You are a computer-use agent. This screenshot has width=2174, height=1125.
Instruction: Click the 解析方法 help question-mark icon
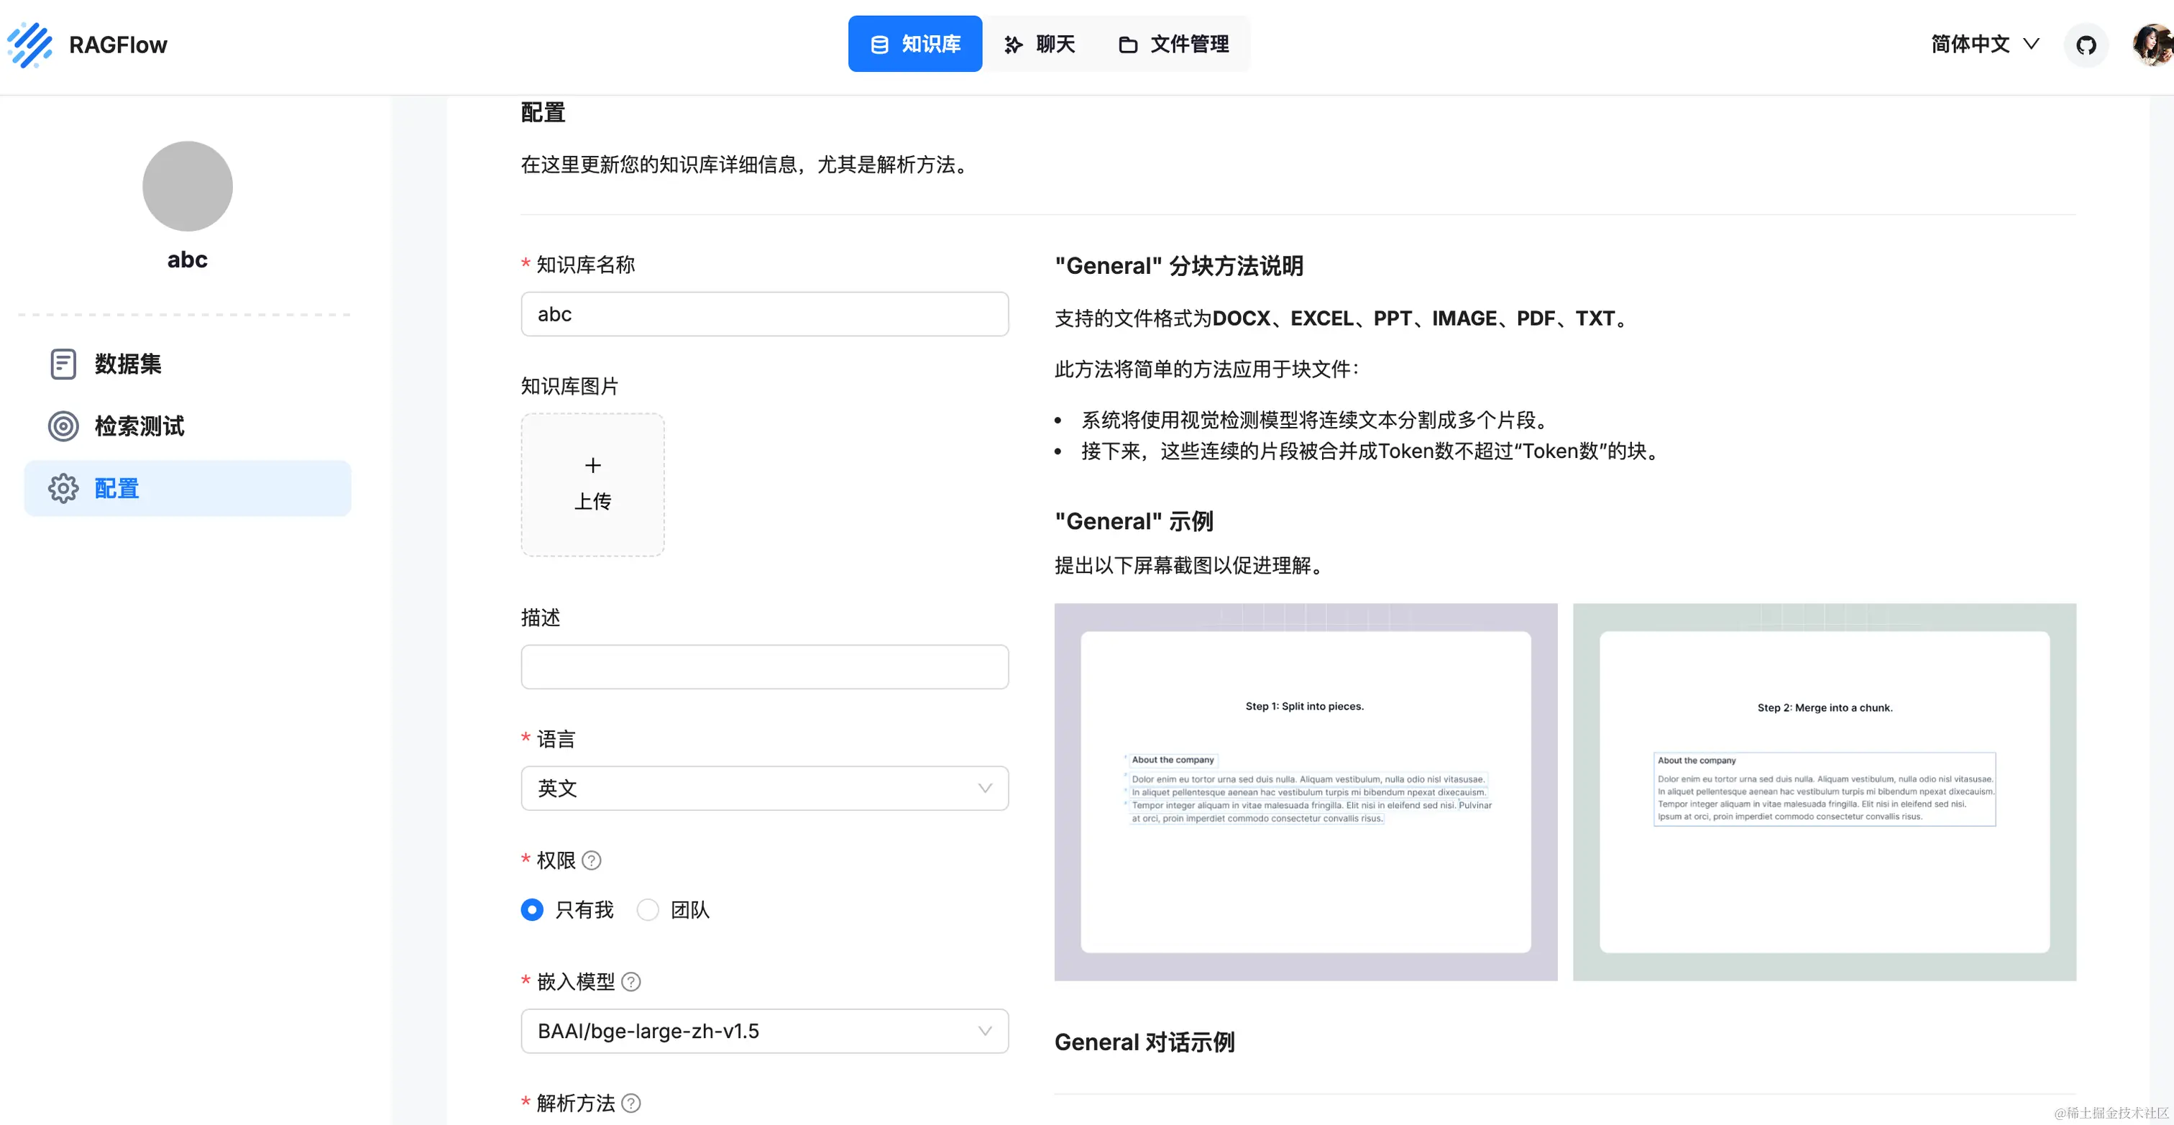click(x=630, y=1103)
